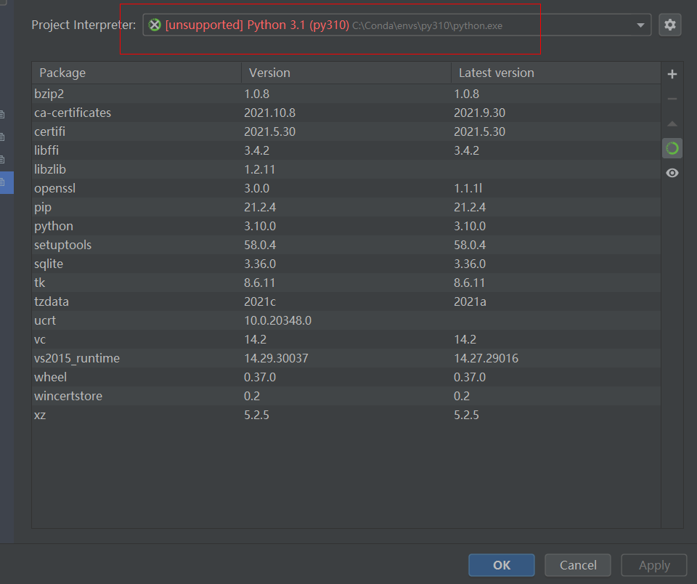
Task: Click the green Conda environment toggle icon
Action: point(672,148)
